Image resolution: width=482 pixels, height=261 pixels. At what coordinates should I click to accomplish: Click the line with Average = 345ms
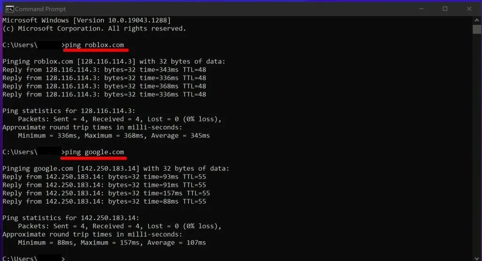tap(114, 136)
